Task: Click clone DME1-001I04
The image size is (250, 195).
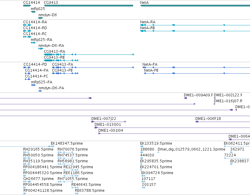Action: (x=111, y=130)
